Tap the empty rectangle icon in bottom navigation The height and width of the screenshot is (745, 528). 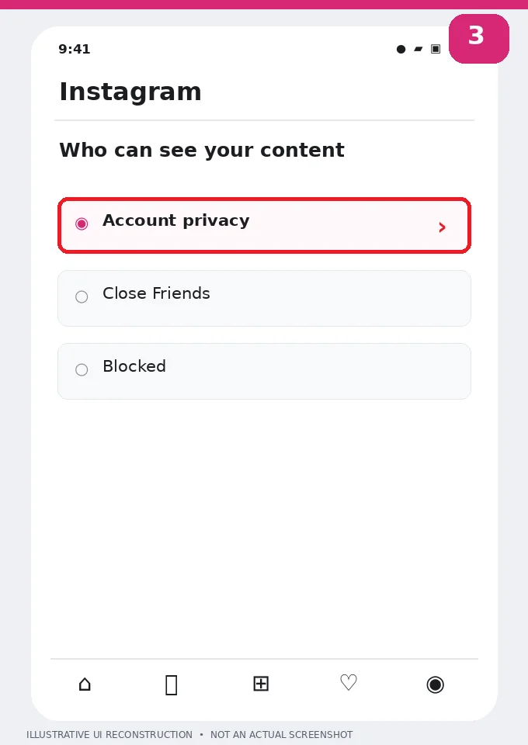(x=172, y=685)
